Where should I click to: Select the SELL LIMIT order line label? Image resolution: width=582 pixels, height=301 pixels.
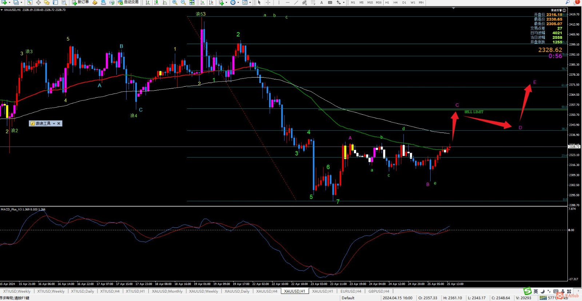click(x=474, y=112)
